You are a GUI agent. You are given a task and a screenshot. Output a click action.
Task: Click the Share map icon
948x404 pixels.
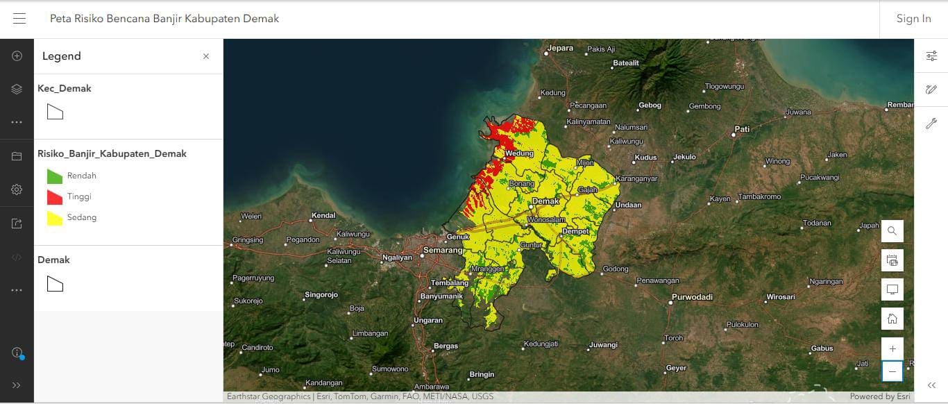[x=17, y=224]
